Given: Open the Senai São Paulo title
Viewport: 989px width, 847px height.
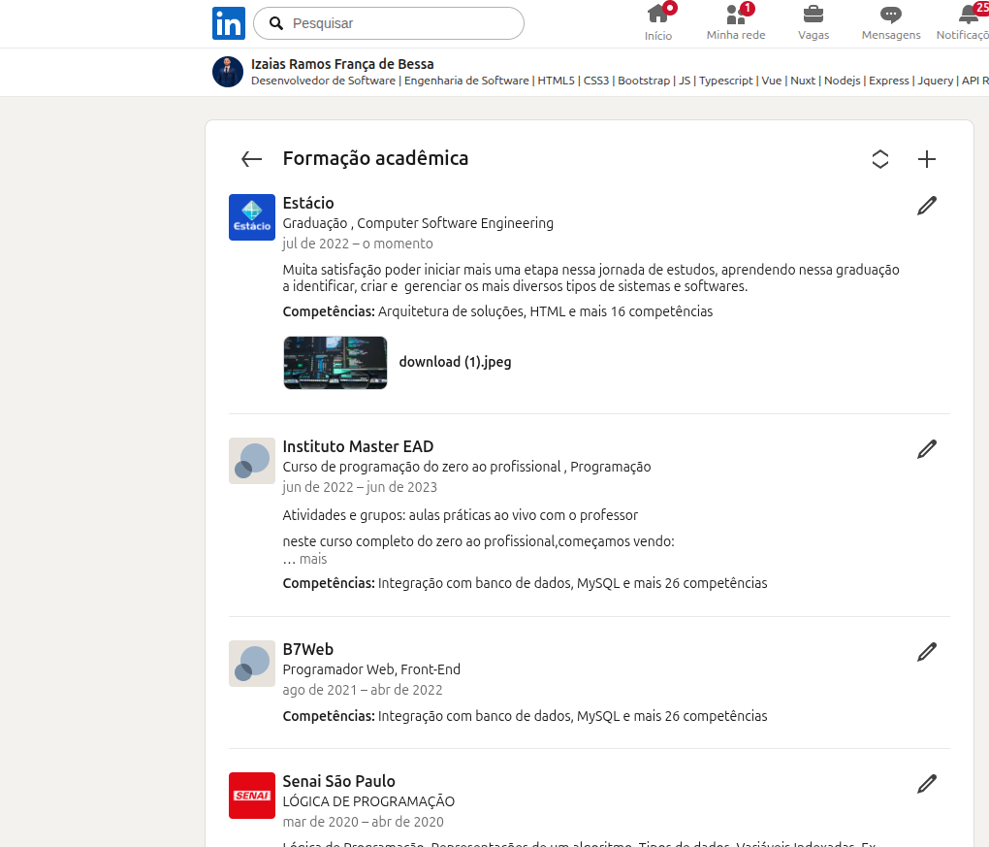Looking at the screenshot, I should 338,781.
